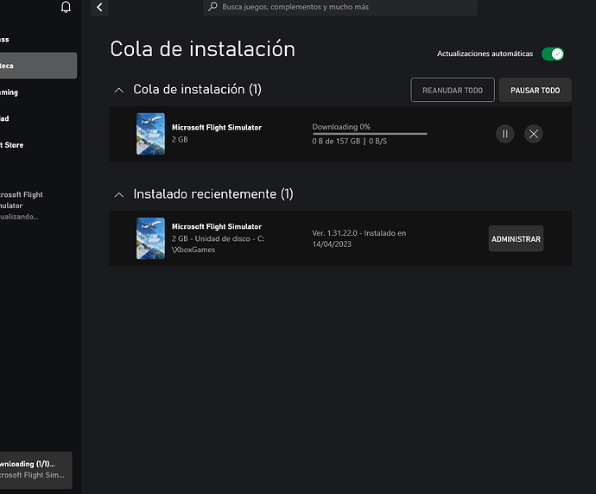Image resolution: width=596 pixels, height=494 pixels.
Task: Open downloading Flight Simulator cover thumbnail
Action: coord(150,134)
